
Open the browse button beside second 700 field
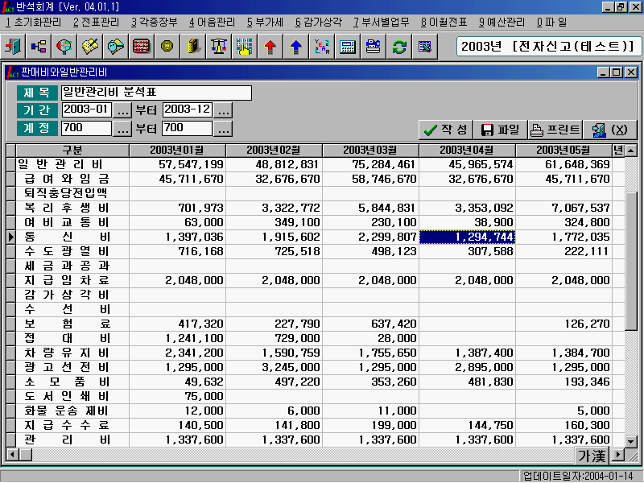tap(223, 129)
